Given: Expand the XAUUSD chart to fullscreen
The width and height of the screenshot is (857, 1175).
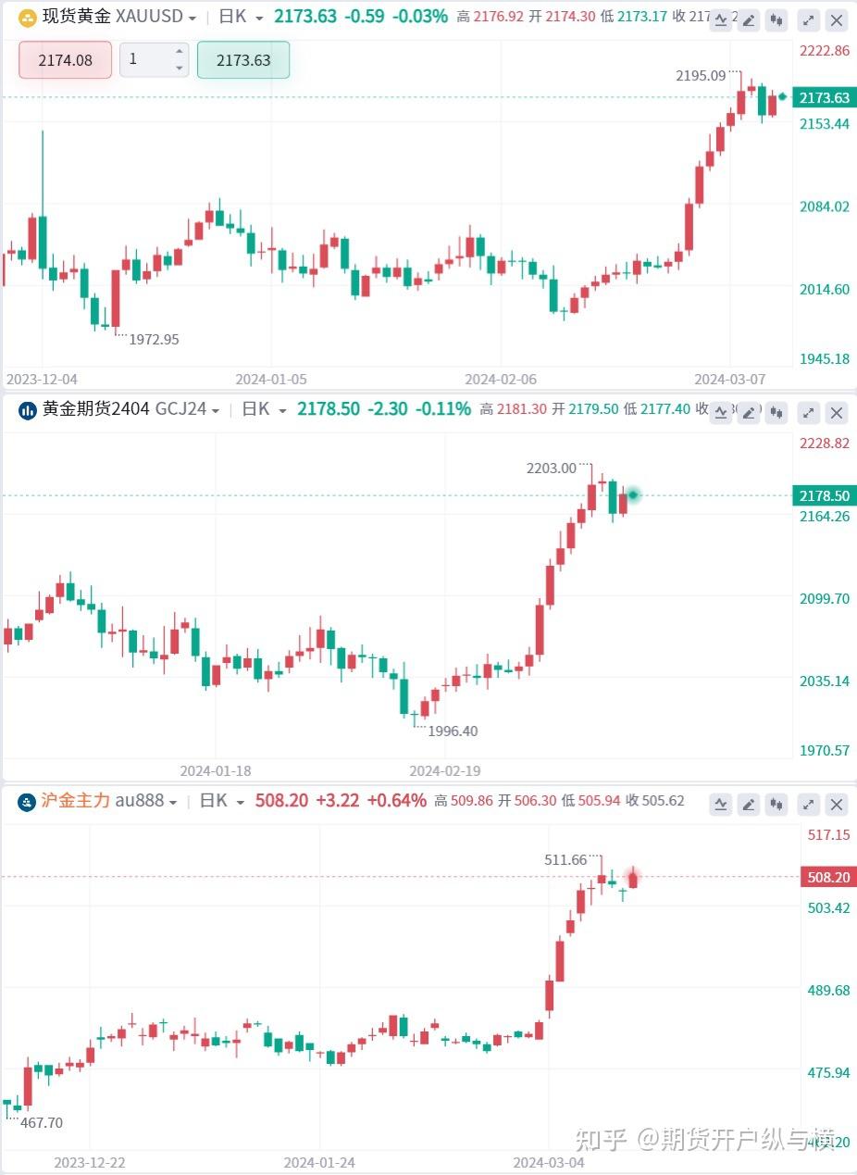Looking at the screenshot, I should click(x=808, y=20).
